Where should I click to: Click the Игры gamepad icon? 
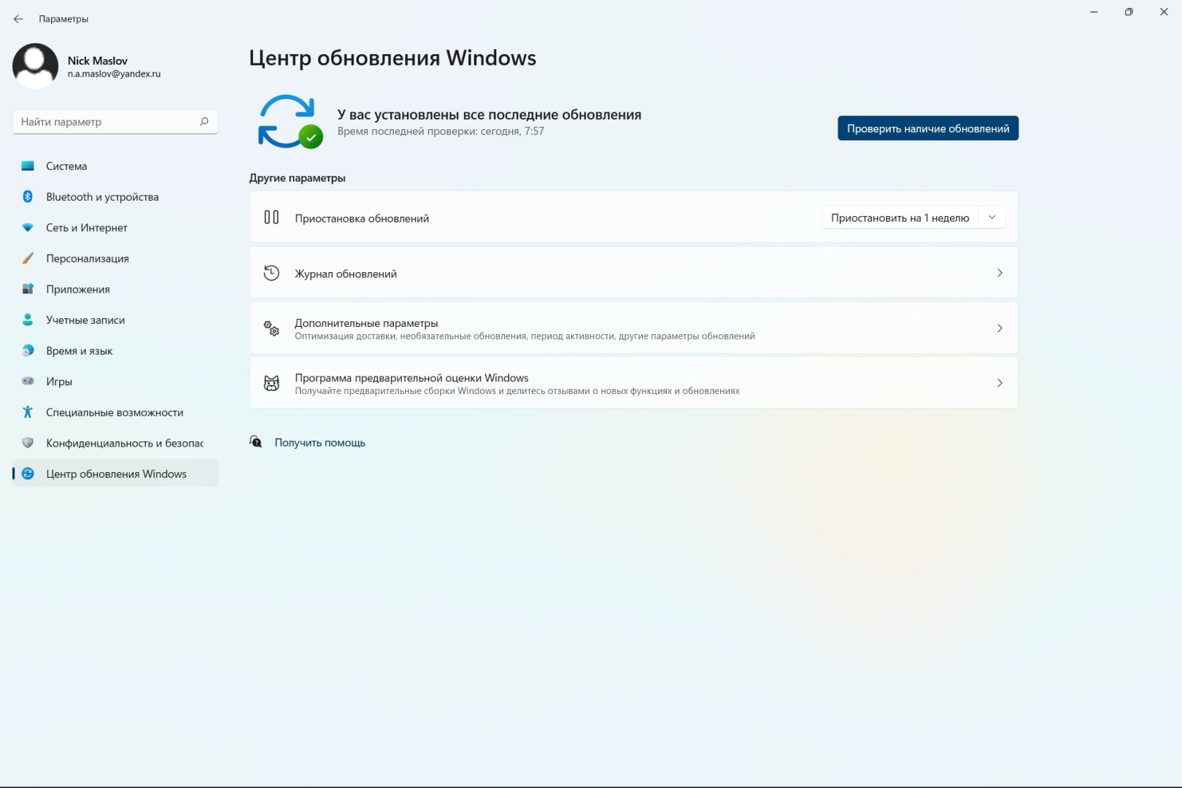[28, 381]
